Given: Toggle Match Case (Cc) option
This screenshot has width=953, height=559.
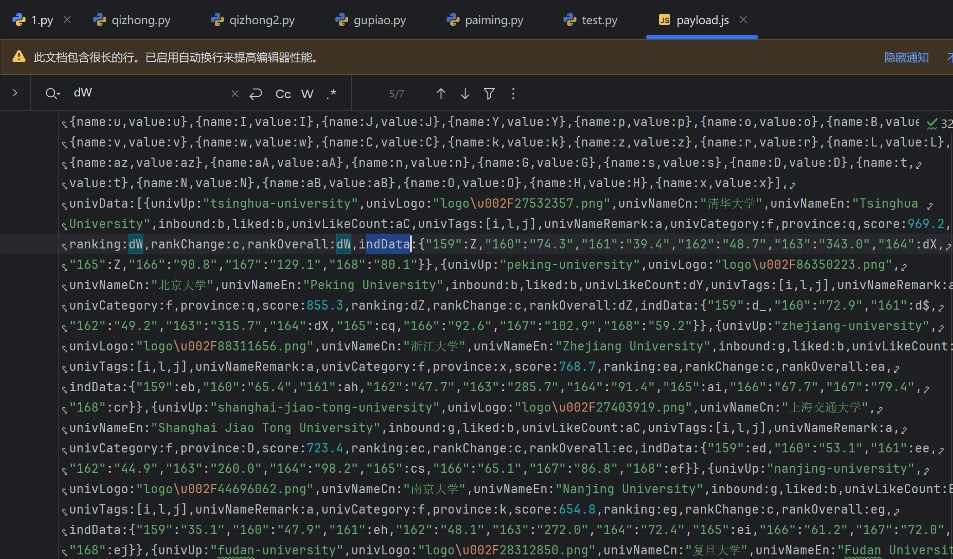Looking at the screenshot, I should tap(283, 94).
